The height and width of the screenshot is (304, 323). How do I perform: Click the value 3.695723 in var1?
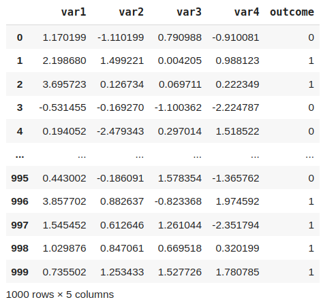pyautogui.click(x=65, y=84)
